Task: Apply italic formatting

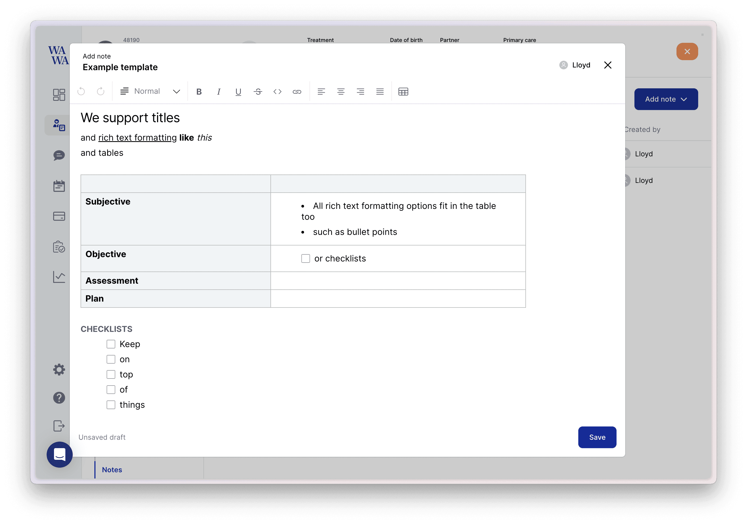Action: click(x=219, y=92)
